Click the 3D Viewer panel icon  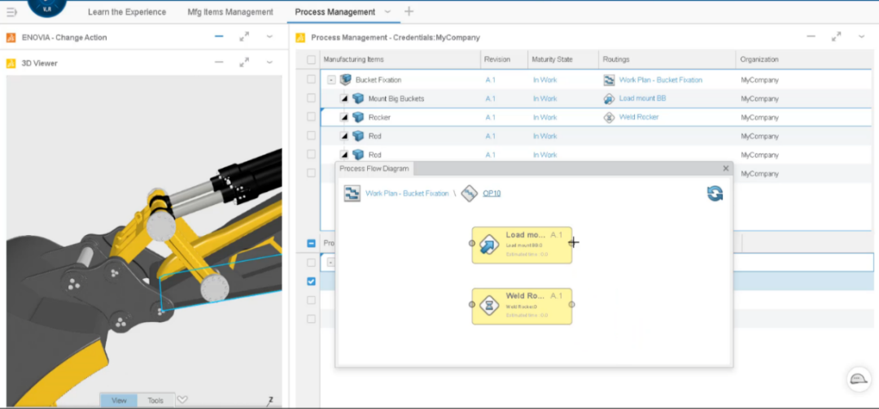pos(11,63)
